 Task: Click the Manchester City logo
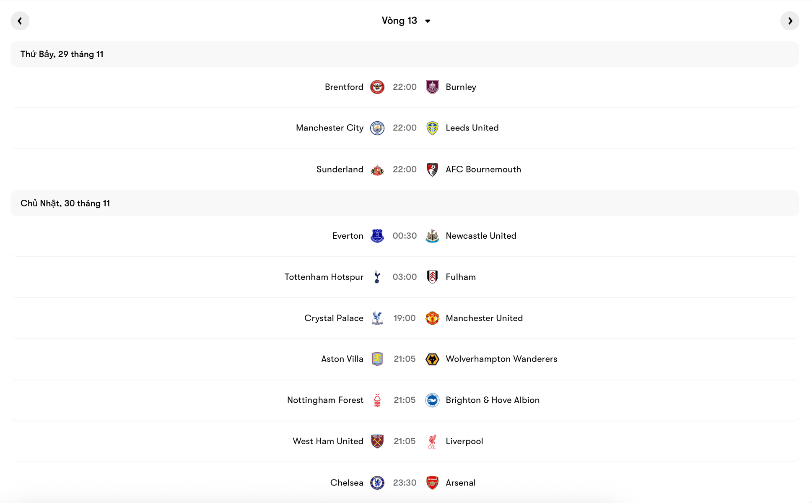pos(377,128)
